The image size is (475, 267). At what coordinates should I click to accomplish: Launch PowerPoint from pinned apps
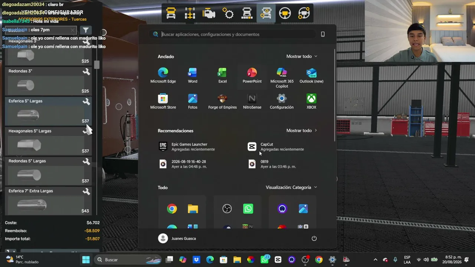tap(252, 75)
